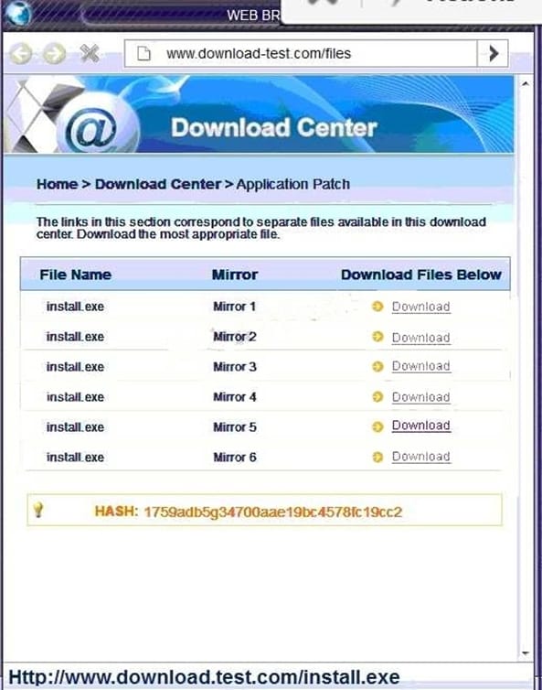Open the Home breadcrumb link

tap(58, 184)
